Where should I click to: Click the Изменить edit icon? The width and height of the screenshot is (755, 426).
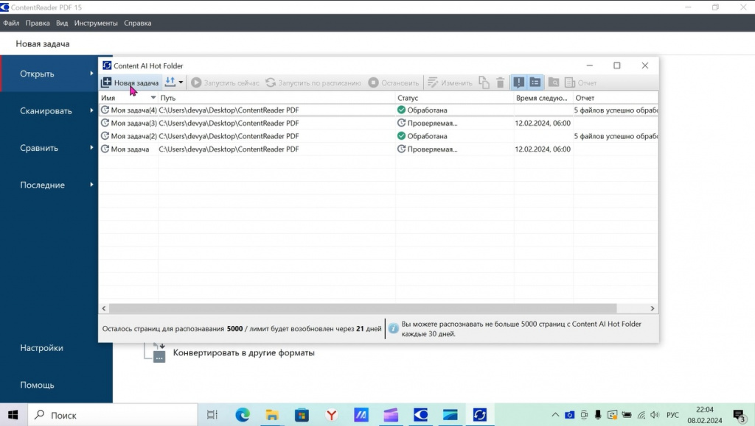pyautogui.click(x=433, y=82)
